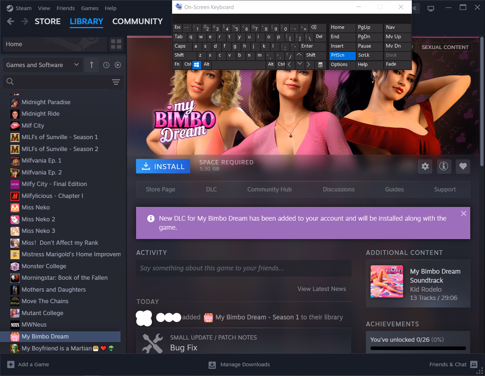Screen dimensions: 485x376
Task: Click the Steam logo menu in title bar
Action: coord(10,8)
